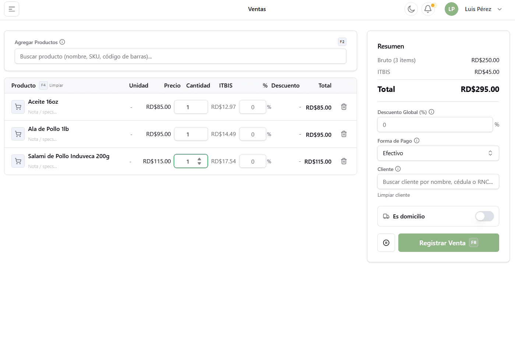
Task: Focus the product search field
Action: pyautogui.click(x=180, y=57)
